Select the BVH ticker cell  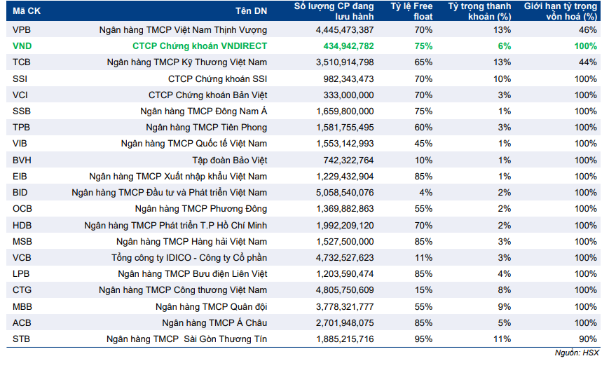(22, 161)
